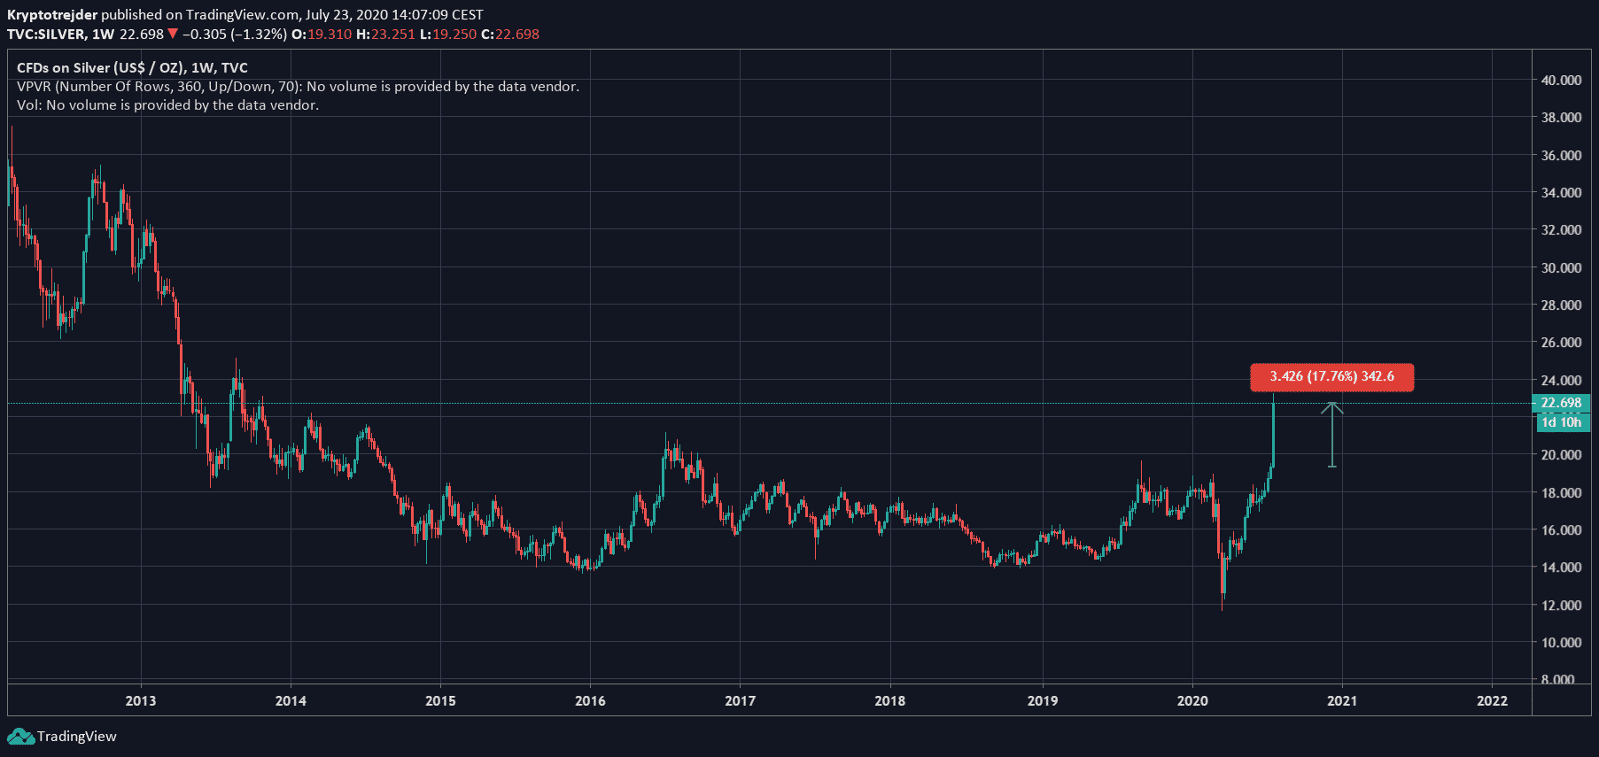The image size is (1599, 757).
Task: Click the 2013 label on time axis
Action: [140, 701]
